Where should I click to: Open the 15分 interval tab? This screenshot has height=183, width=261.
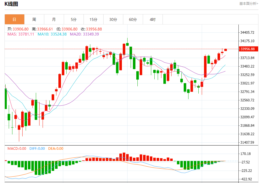93,19
